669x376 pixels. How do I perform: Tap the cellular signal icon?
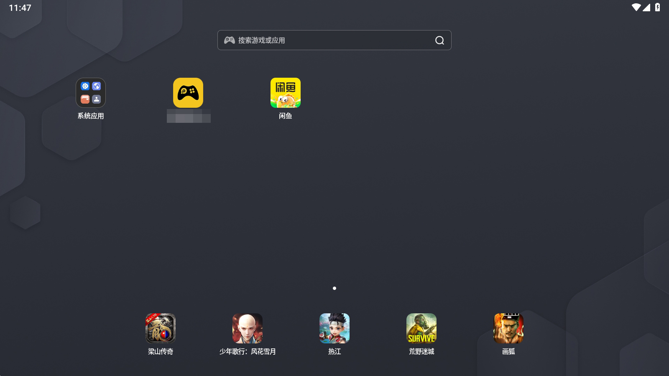point(646,8)
